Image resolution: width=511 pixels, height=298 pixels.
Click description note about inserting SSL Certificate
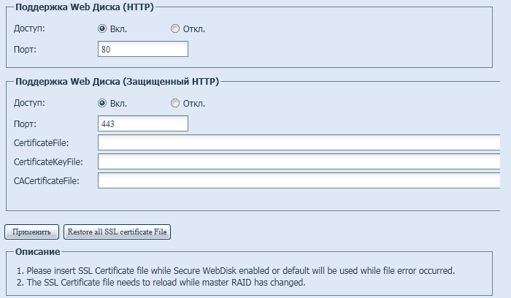[x=236, y=271]
